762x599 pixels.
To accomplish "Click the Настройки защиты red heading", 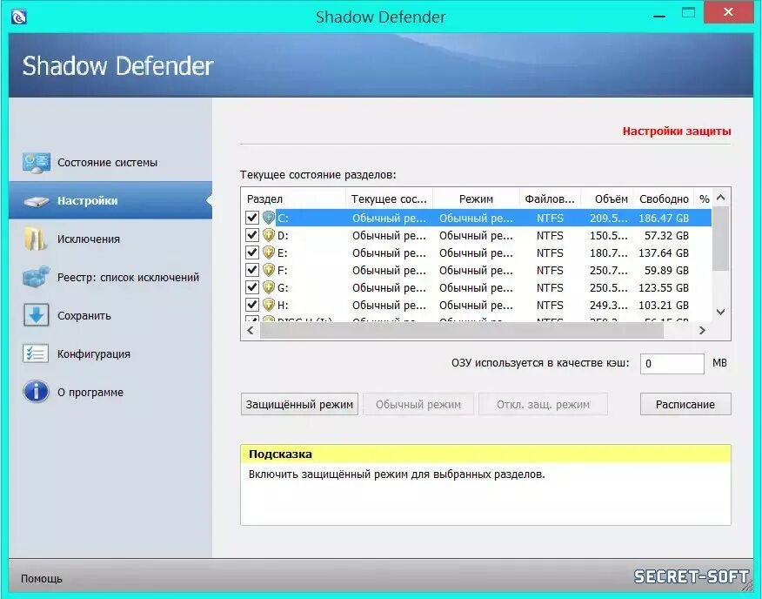I will tap(677, 131).
